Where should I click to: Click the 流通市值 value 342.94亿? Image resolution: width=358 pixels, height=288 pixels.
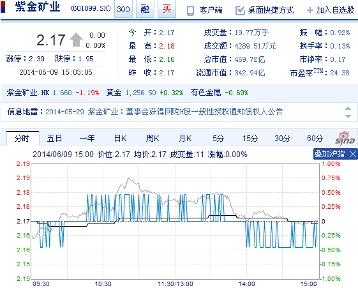pyautogui.click(x=250, y=73)
